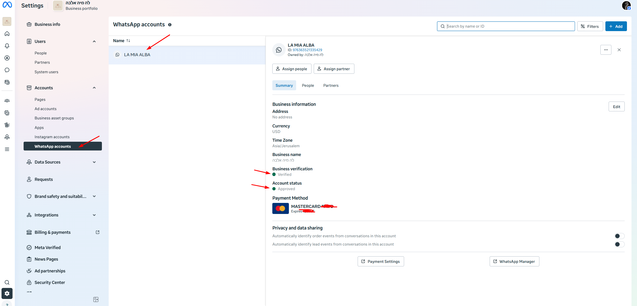Screen dimensions: 637x306
Task: Toggle automatic lead events identification
Action: point(619,244)
